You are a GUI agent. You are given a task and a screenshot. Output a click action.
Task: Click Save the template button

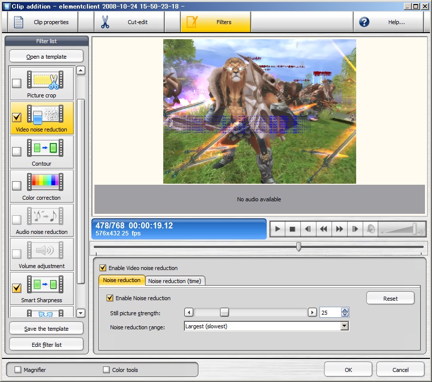point(46,329)
